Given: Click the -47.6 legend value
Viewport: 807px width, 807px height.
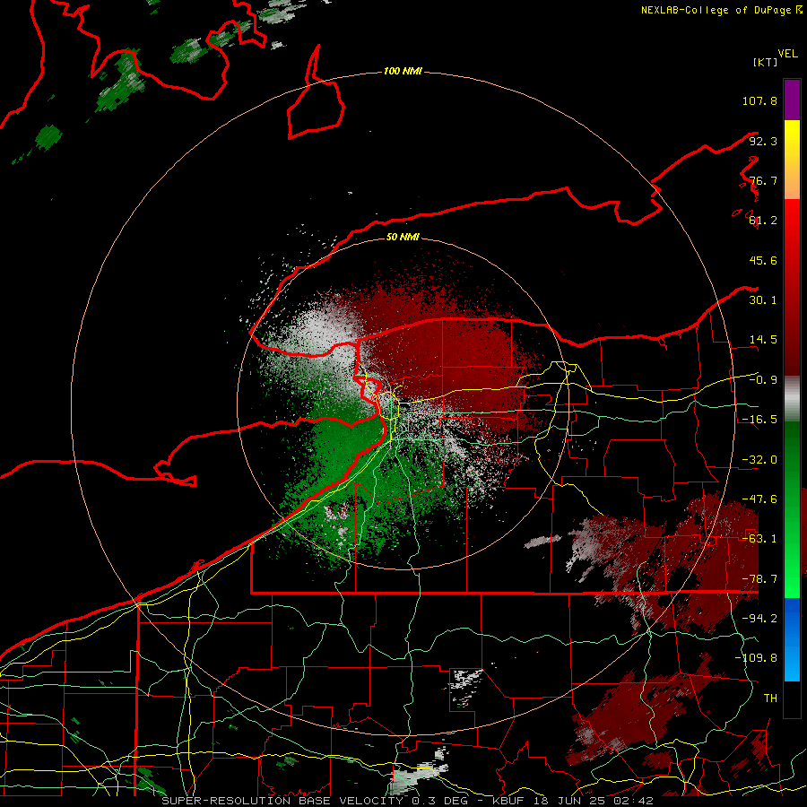Looking at the screenshot, I should 759,499.
